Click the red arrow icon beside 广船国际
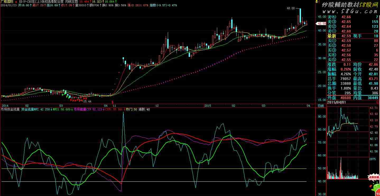This screenshot has width=380, height=196. (x=16, y=2)
